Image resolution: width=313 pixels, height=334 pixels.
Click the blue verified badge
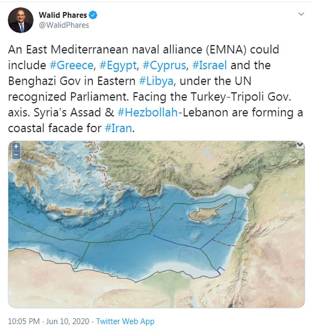(x=93, y=15)
